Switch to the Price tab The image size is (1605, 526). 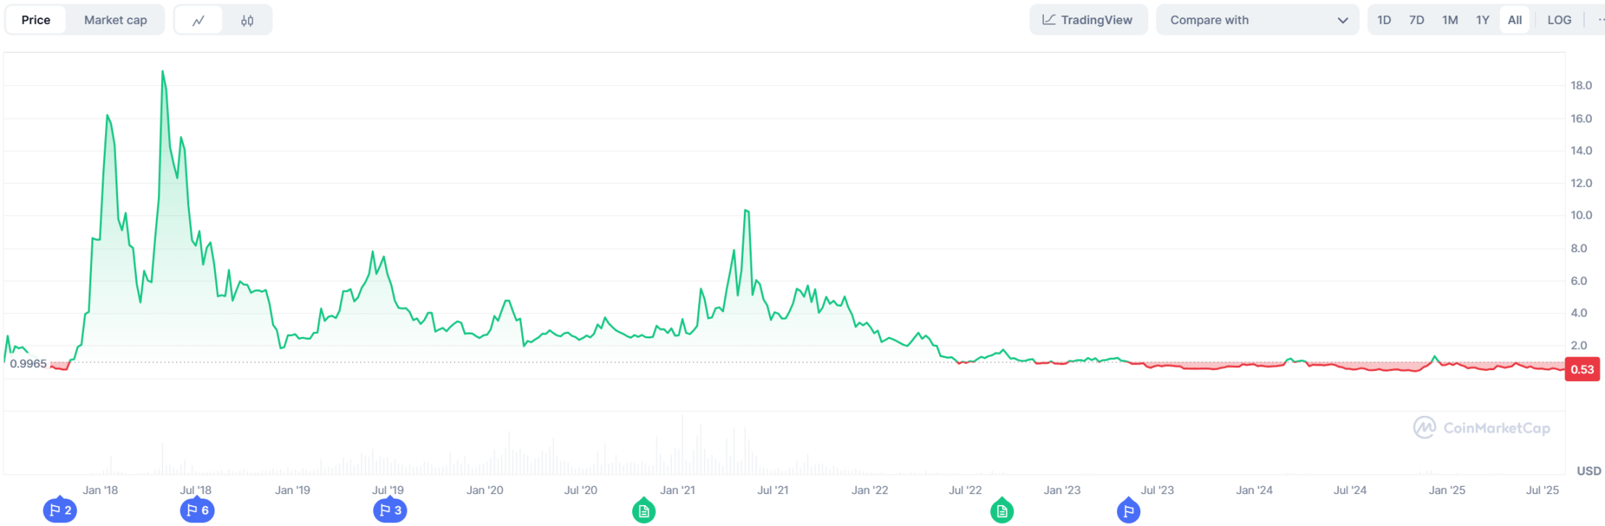[x=36, y=20]
